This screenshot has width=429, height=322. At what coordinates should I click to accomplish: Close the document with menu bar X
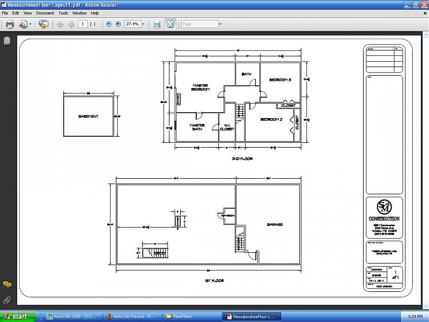(x=425, y=13)
